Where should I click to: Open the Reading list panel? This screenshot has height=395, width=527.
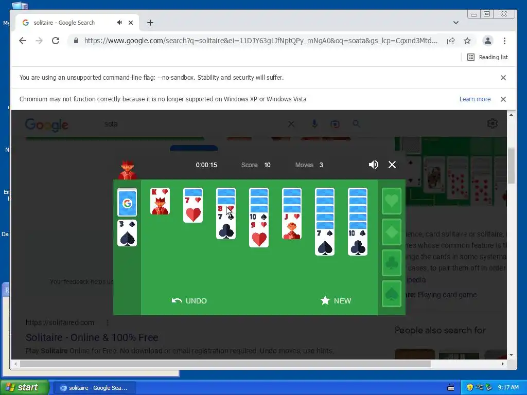point(487,57)
